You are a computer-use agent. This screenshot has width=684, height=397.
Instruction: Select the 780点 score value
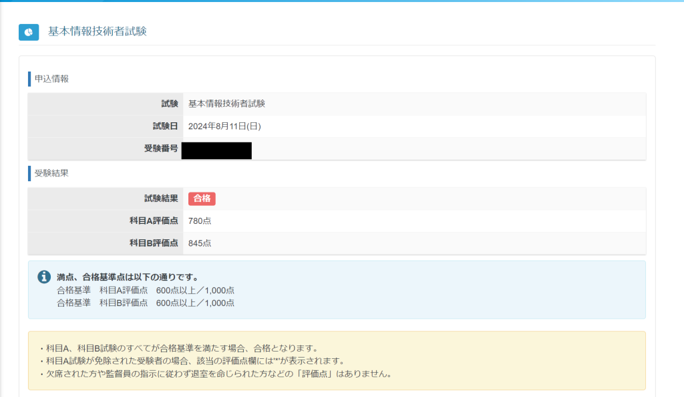[x=200, y=221]
